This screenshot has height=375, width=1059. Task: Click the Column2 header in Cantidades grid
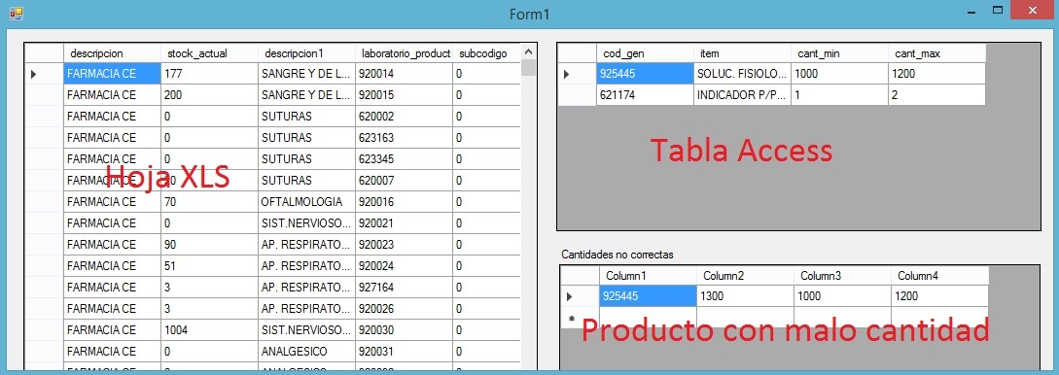click(745, 276)
